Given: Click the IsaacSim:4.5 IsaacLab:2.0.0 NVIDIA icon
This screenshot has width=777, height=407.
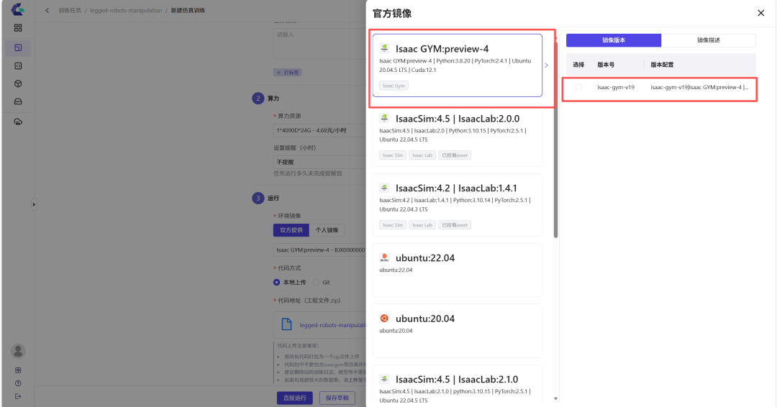Looking at the screenshot, I should (384, 118).
